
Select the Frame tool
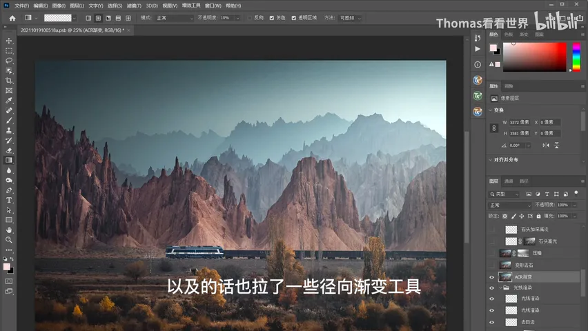point(9,91)
